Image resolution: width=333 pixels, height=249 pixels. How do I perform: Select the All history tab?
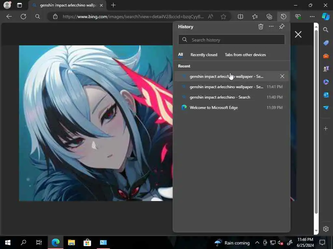click(x=180, y=54)
